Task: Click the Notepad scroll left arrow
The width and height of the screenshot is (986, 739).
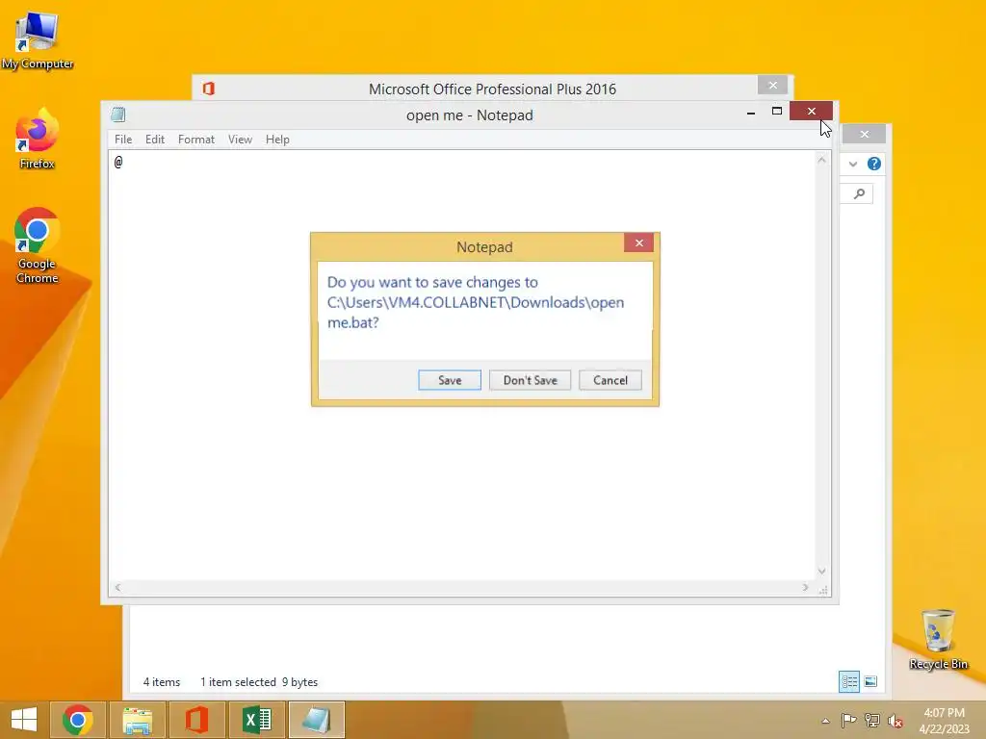Action: coord(117,588)
